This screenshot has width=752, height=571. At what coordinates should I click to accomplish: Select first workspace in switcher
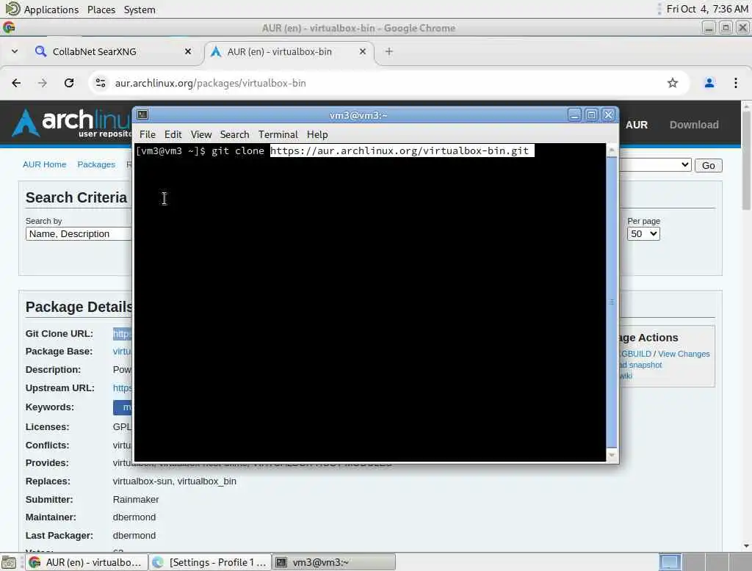pyautogui.click(x=670, y=562)
